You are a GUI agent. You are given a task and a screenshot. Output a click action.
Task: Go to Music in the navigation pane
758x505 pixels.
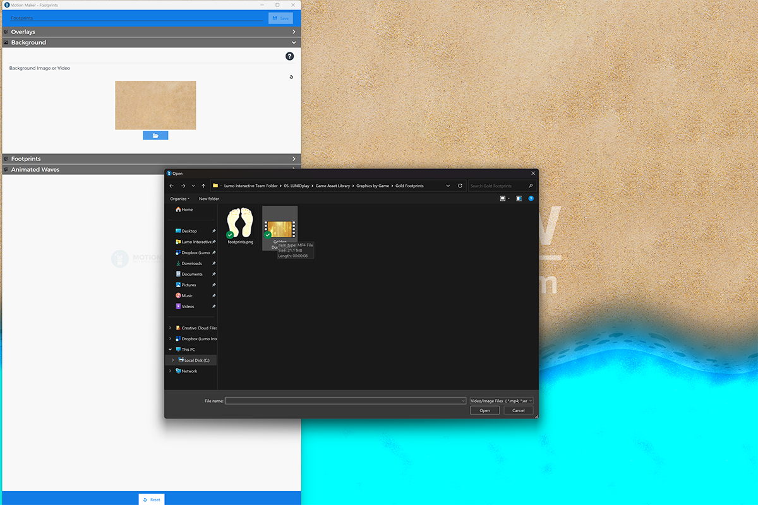point(184,295)
